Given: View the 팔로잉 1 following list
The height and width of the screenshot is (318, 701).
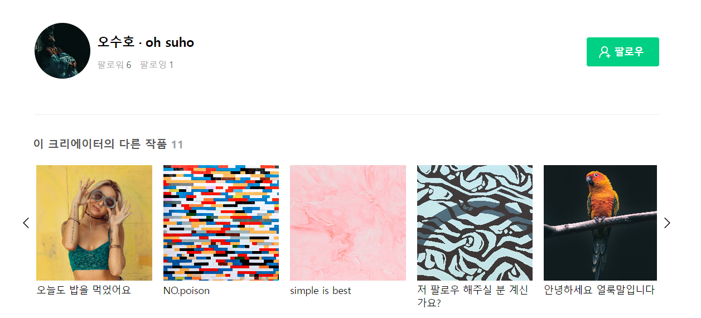Looking at the screenshot, I should (x=157, y=65).
